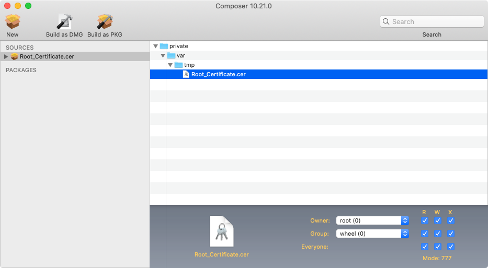488x268 pixels.
Task: Toggle Group write permission checkbox
Action: pos(438,234)
